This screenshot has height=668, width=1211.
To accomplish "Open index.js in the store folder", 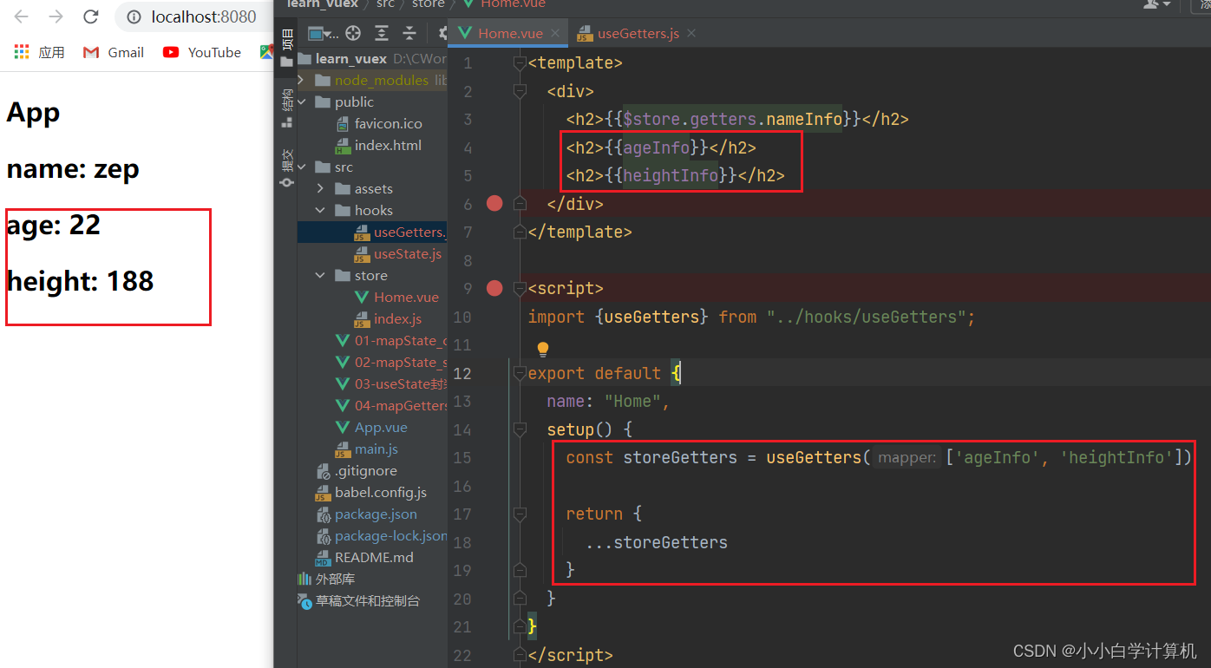I will click(388, 318).
